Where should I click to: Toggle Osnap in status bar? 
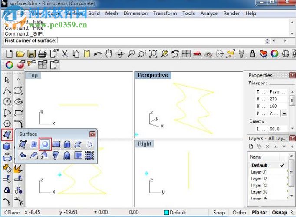click(x=280, y=213)
